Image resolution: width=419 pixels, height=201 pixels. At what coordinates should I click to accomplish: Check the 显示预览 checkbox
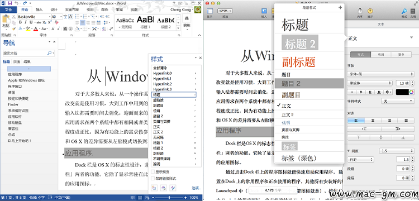153,171
